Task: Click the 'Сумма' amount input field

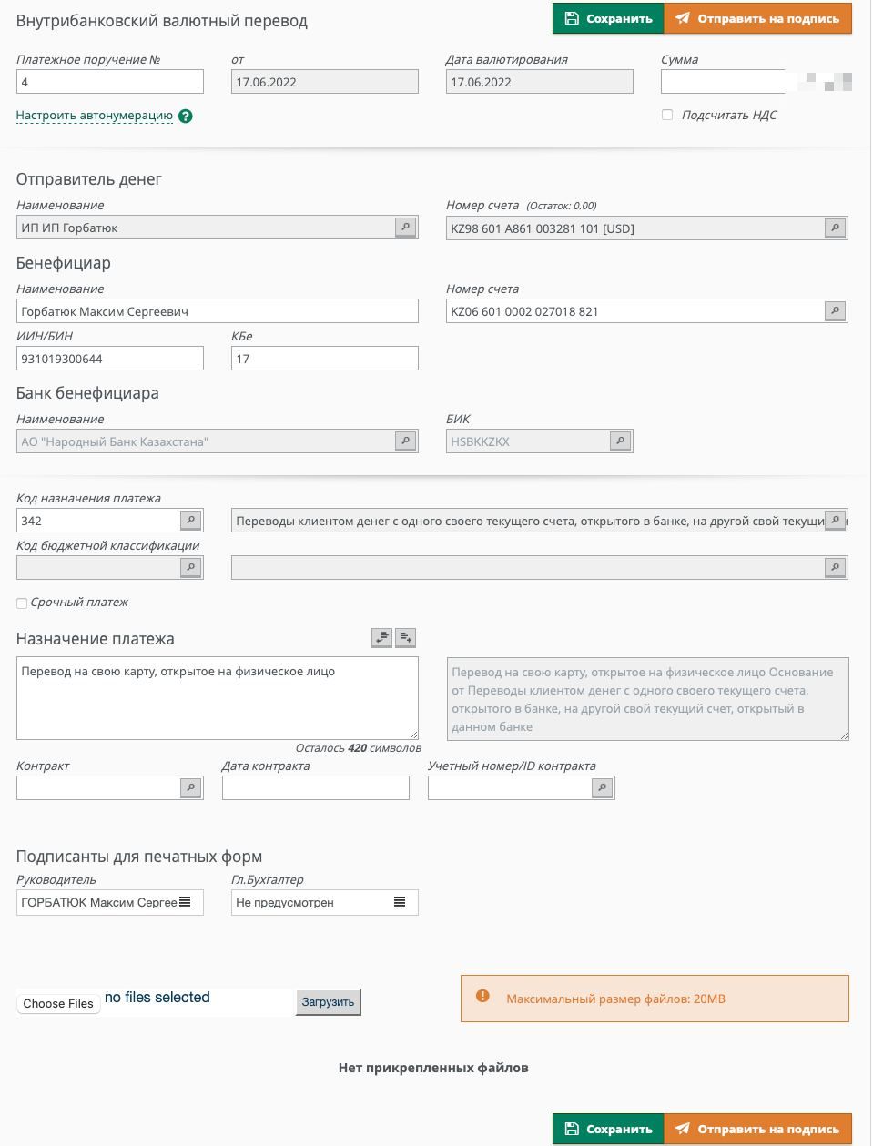Action: (723, 82)
